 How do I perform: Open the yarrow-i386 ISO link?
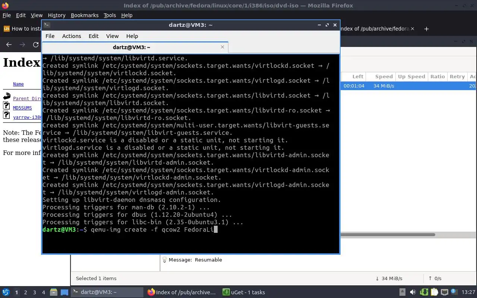click(27, 117)
